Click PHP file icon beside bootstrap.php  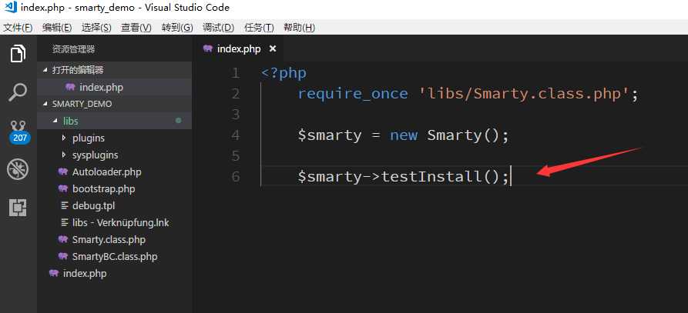click(x=63, y=188)
